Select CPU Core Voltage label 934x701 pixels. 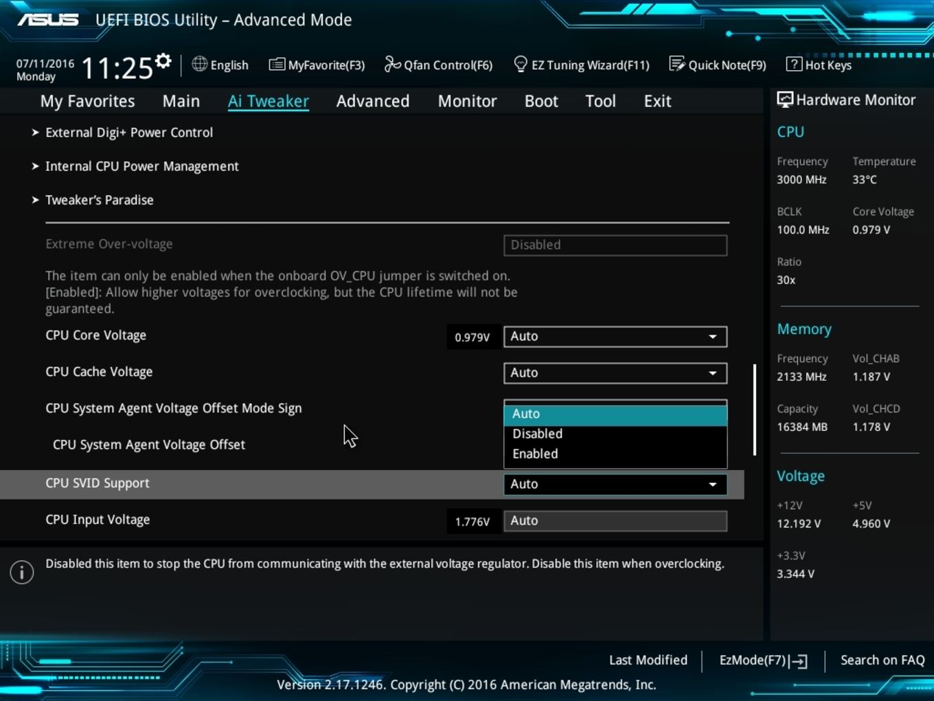pos(96,335)
